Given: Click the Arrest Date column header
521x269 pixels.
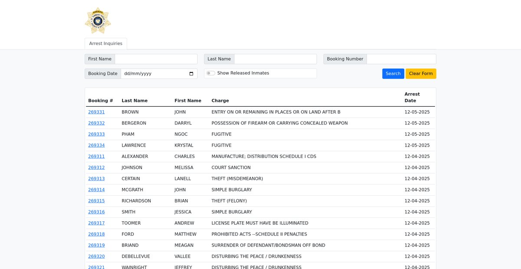Looking at the screenshot, I should (x=412, y=97).
